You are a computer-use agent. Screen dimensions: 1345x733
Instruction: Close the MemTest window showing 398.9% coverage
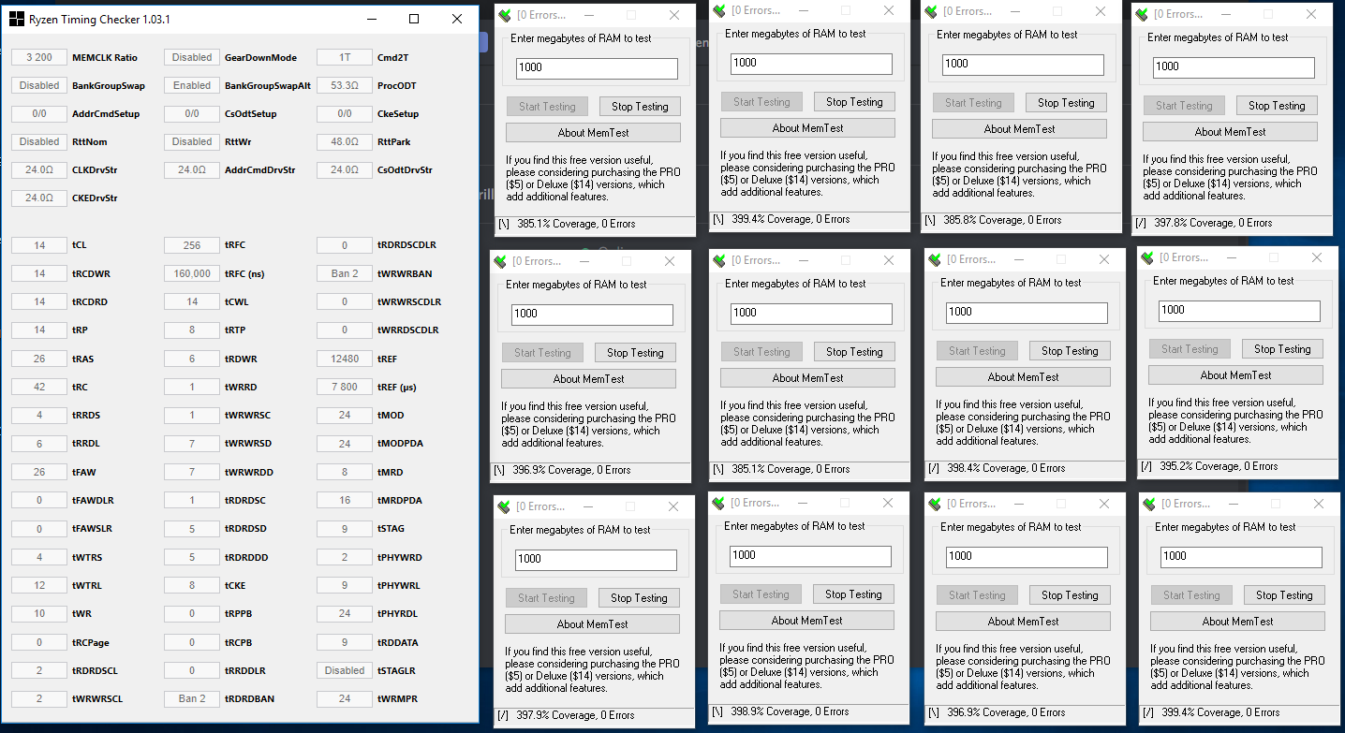click(x=889, y=503)
